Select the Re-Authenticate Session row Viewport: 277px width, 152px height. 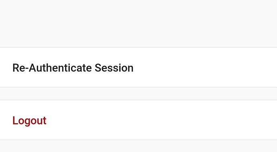click(138, 67)
